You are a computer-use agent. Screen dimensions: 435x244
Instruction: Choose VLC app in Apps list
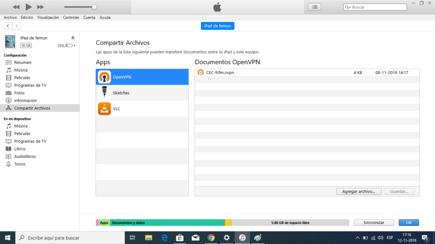pos(142,109)
